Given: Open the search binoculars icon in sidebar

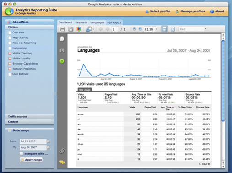Looking at the screenshot, I should tap(62, 50).
